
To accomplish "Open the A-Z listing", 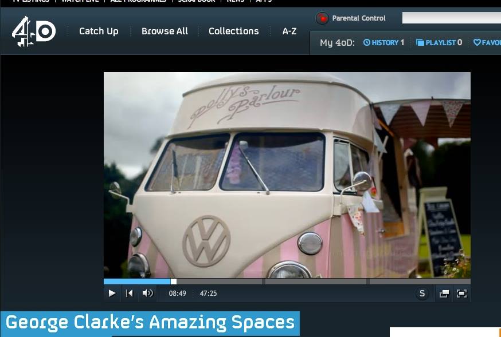I will coord(289,31).
